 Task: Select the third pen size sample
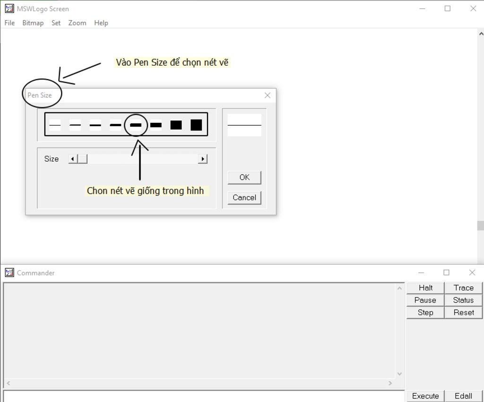point(95,125)
